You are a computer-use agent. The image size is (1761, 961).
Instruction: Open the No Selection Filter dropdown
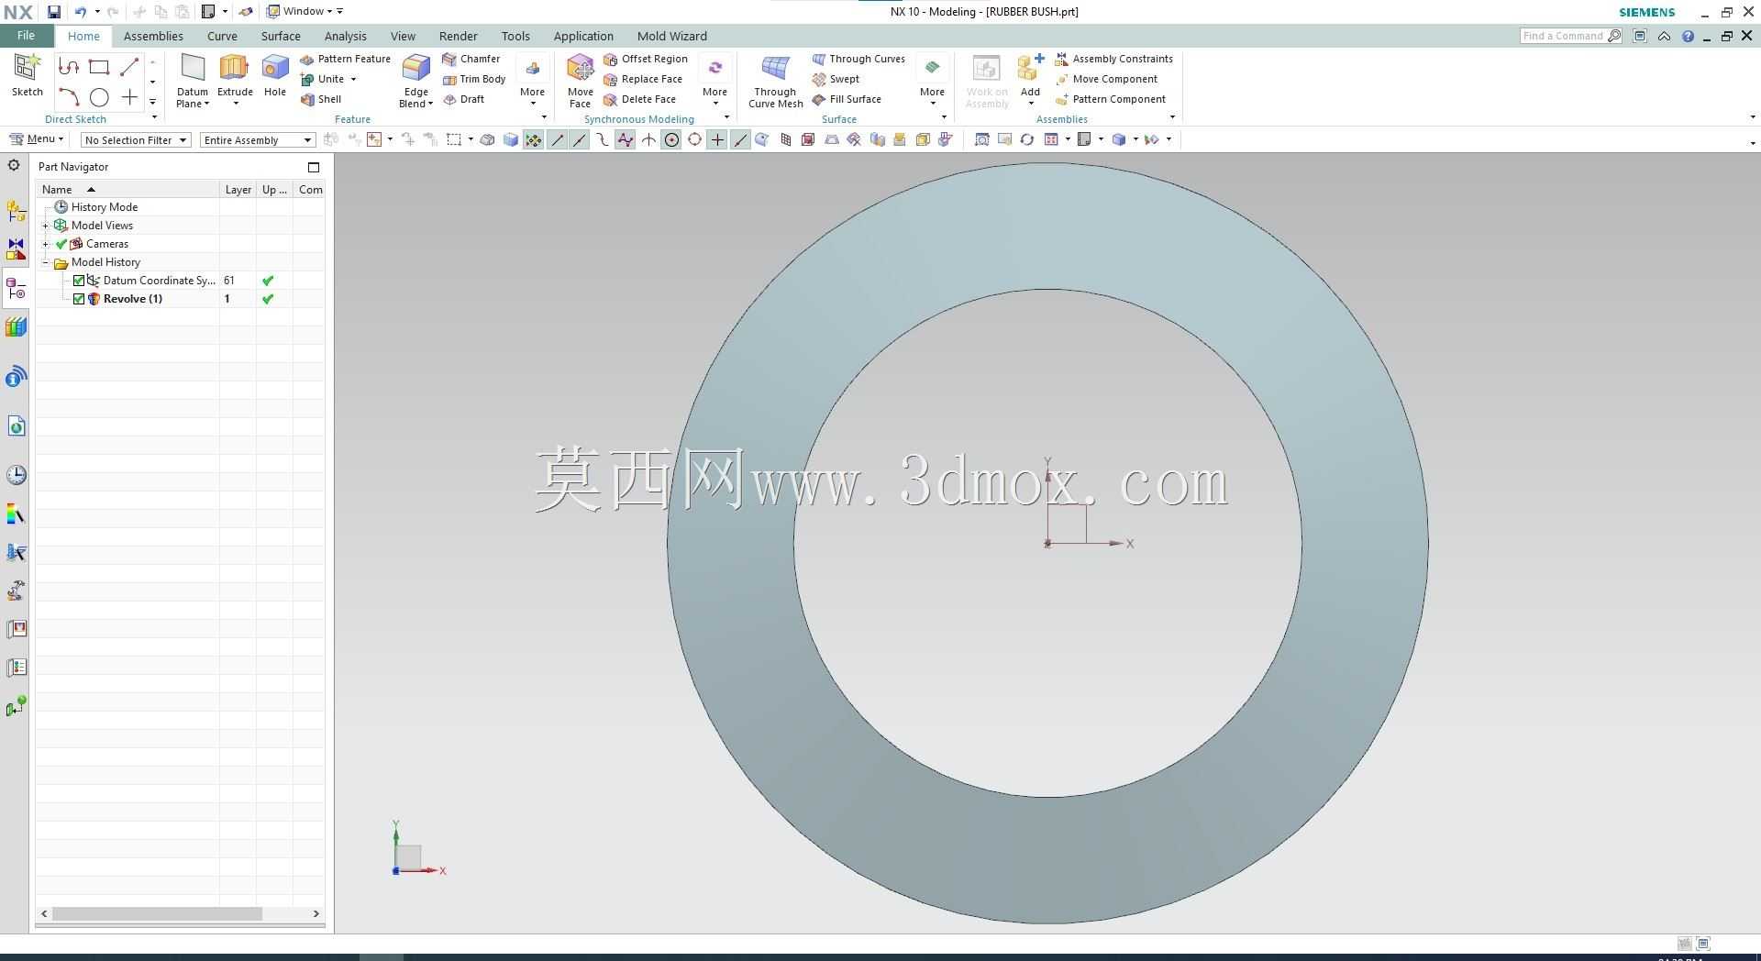click(136, 140)
